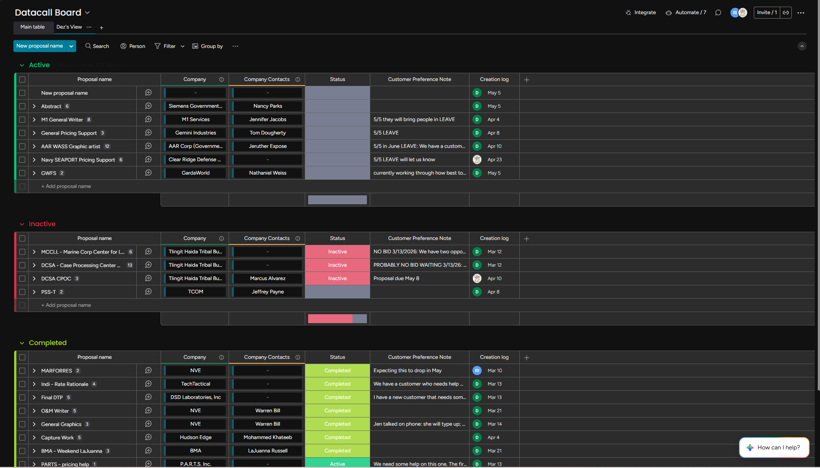Open more toolbar options ellipsis after Group by
The image size is (820, 468).
pos(235,46)
